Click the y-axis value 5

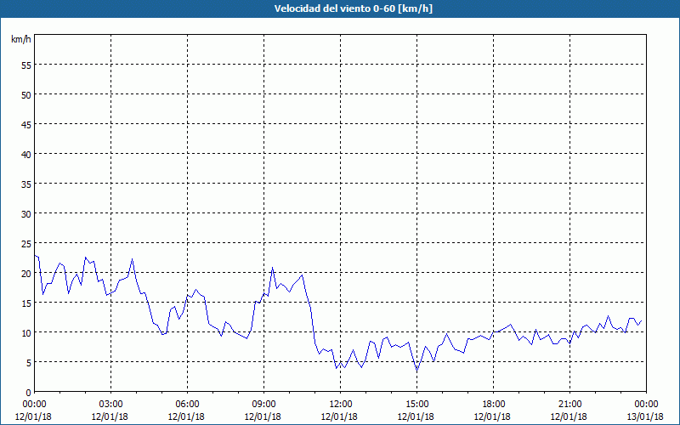28,363
